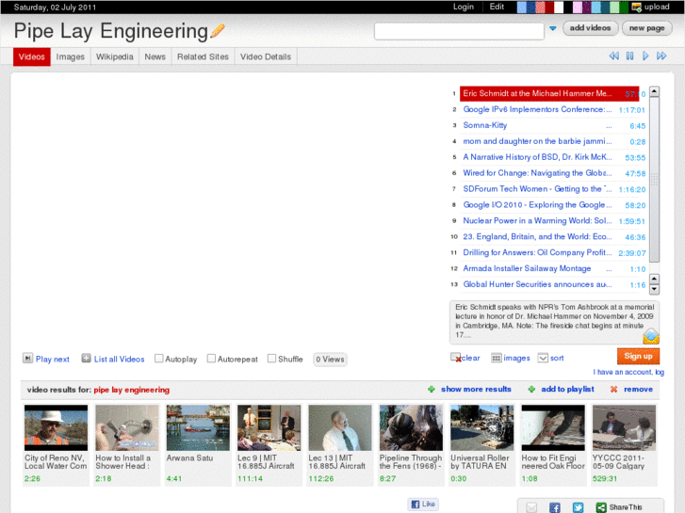Click the clear playlist icon
Image resolution: width=685 pixels, height=513 pixels.
456,358
